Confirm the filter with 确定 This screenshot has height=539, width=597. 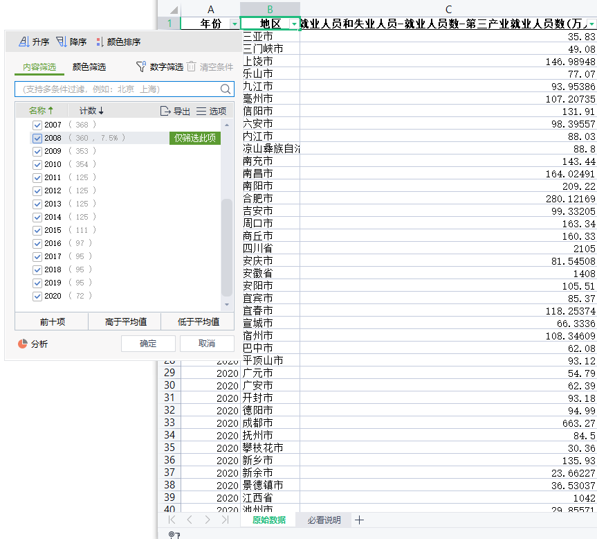click(148, 344)
